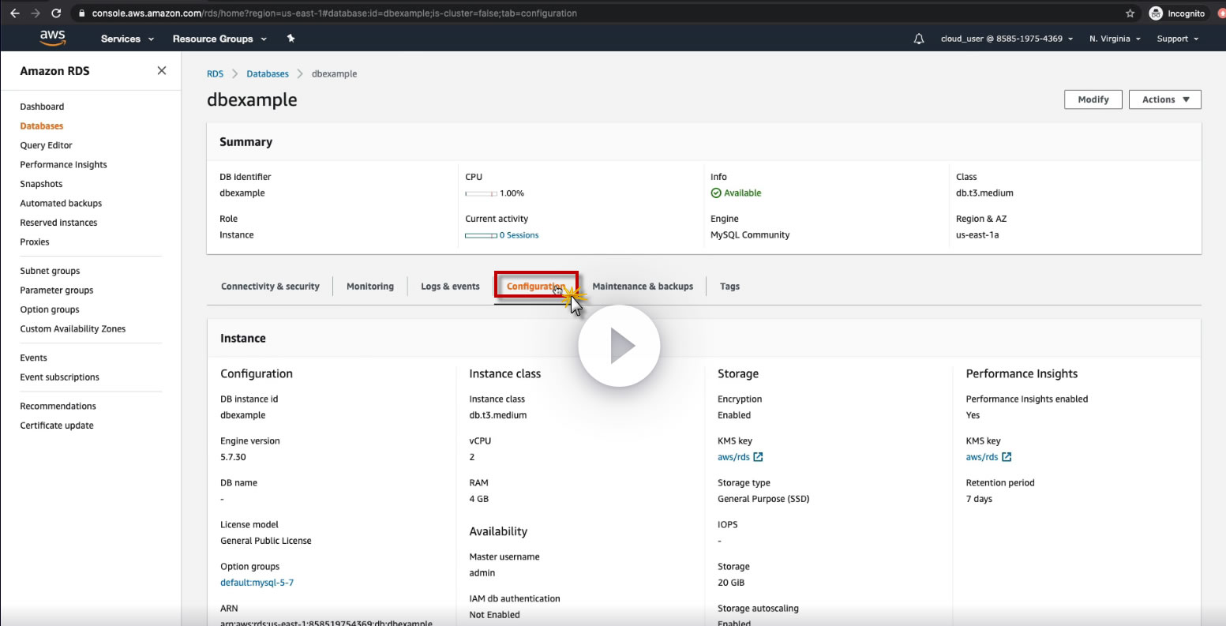Open Dashboard in the sidebar
1226x626 pixels.
coord(42,107)
